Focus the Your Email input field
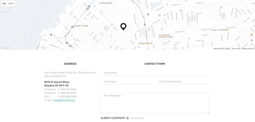This screenshot has width=255, height=122. (127, 82)
